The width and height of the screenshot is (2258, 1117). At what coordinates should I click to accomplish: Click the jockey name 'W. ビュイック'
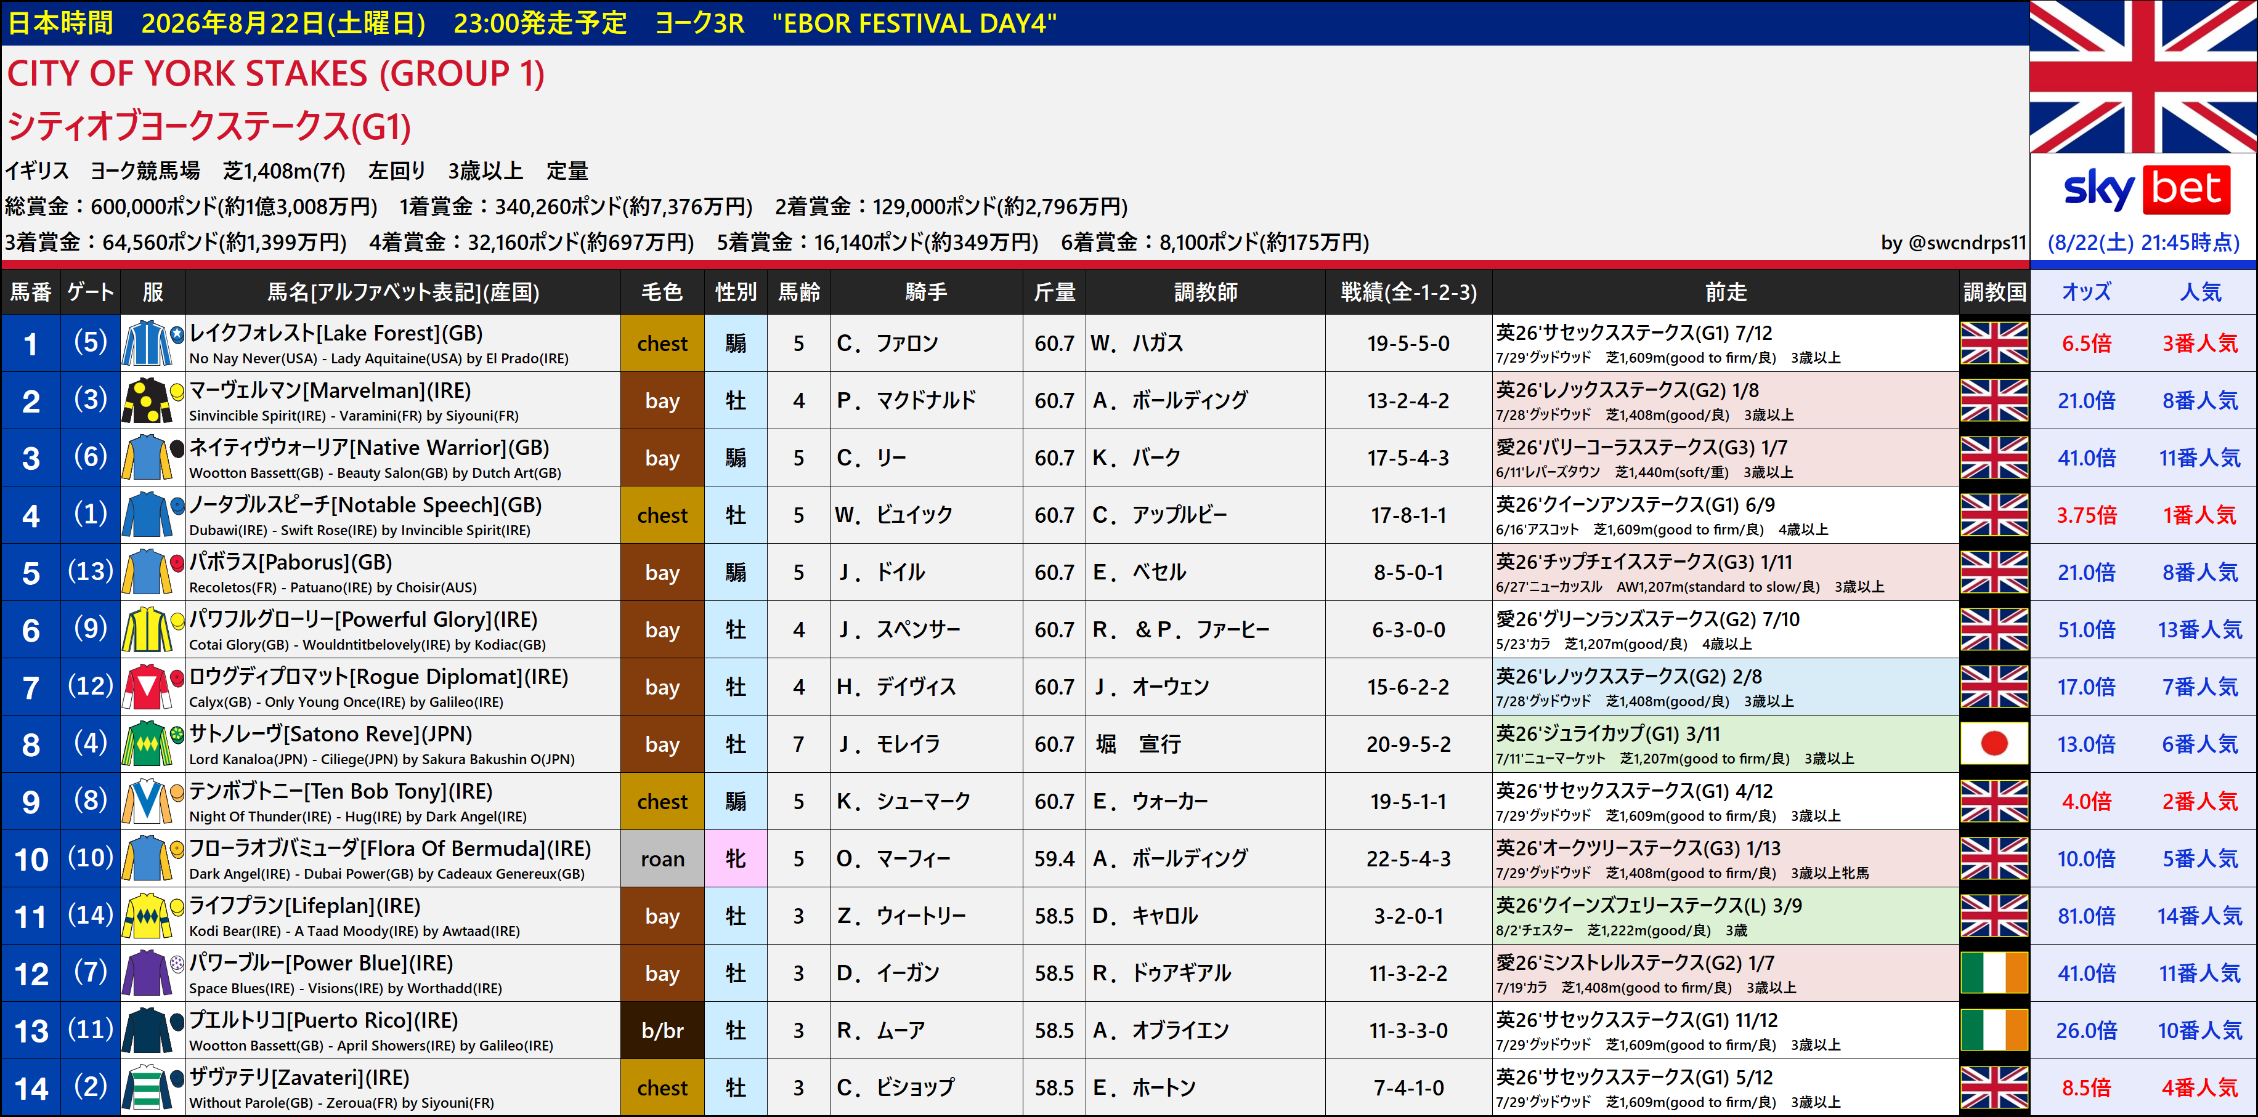click(x=894, y=515)
